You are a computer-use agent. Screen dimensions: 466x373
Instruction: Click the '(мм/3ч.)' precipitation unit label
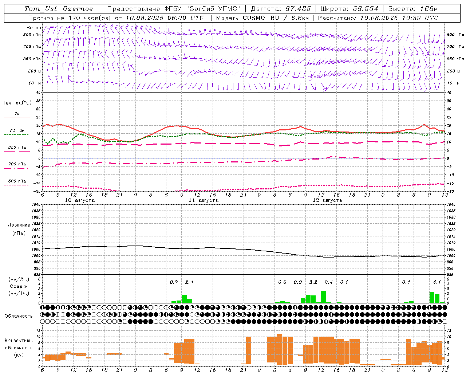(x=19, y=279)
